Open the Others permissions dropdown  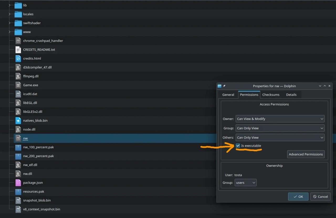coord(280,137)
